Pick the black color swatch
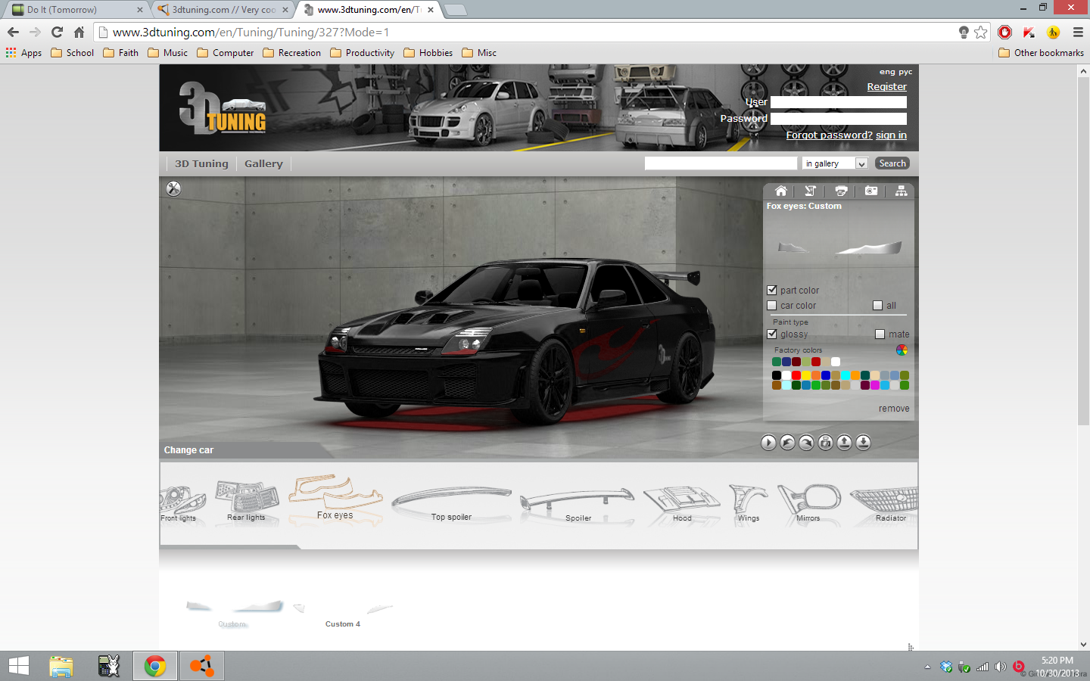Screen dimensions: 1090x681 tap(777, 375)
